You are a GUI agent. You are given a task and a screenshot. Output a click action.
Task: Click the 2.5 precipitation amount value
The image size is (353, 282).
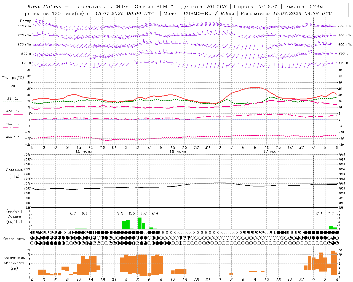tap(132, 213)
